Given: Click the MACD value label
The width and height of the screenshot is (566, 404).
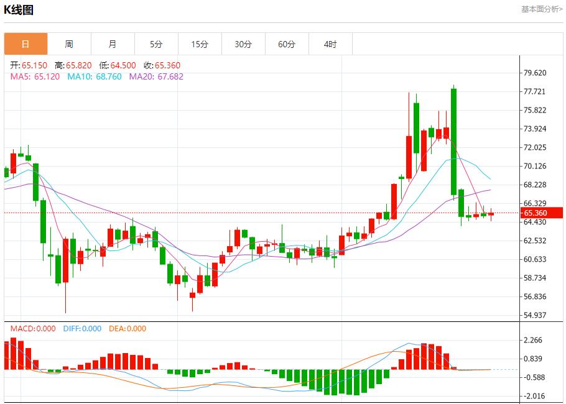Looking at the screenshot, I should [x=32, y=329].
